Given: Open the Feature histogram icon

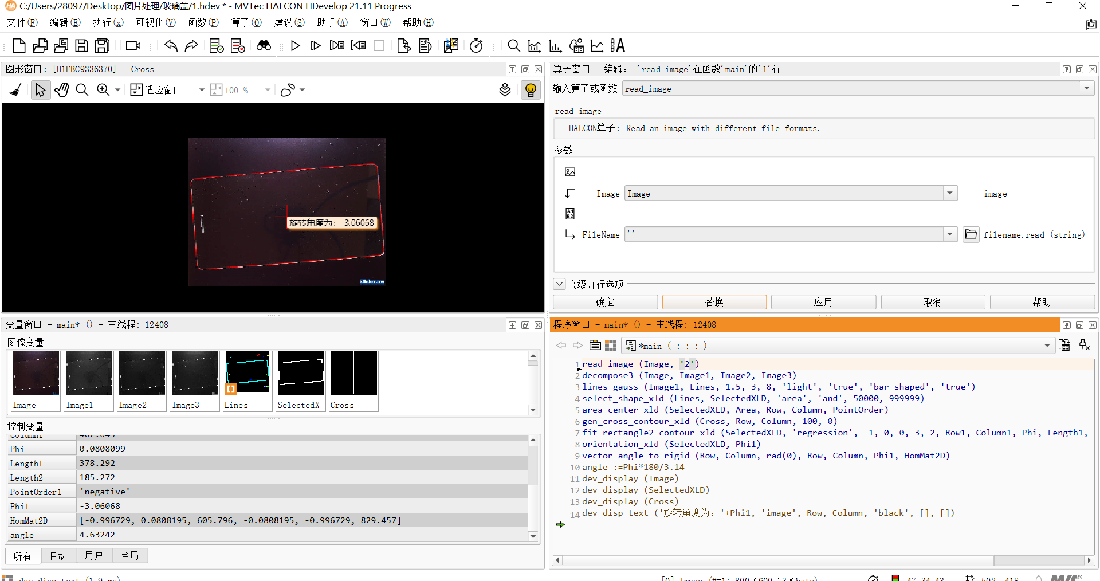Looking at the screenshot, I should [555, 45].
